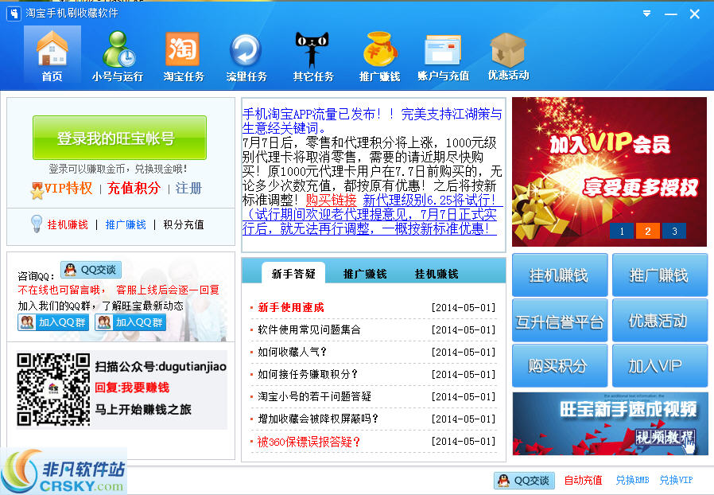The height and width of the screenshot is (495, 714).
Task: Click 购买积分 tile button
Action: [560, 365]
